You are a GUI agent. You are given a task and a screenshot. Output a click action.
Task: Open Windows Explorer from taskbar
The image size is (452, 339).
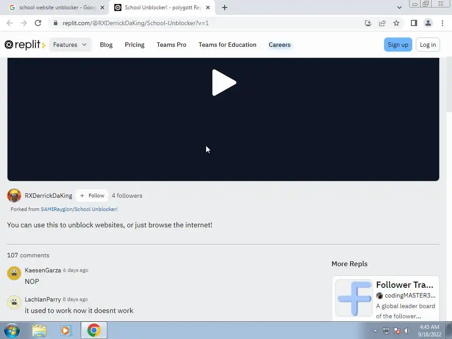(39, 330)
